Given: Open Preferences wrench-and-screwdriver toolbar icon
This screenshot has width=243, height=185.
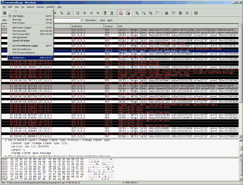Looking at the screenshot, I should [187, 13].
